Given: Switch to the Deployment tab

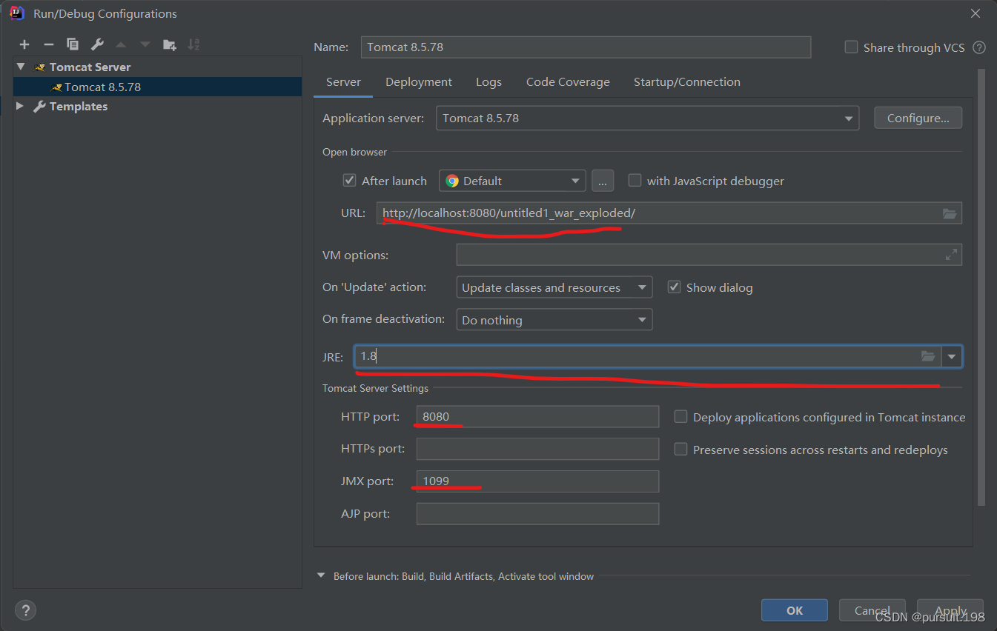Looking at the screenshot, I should tap(419, 82).
